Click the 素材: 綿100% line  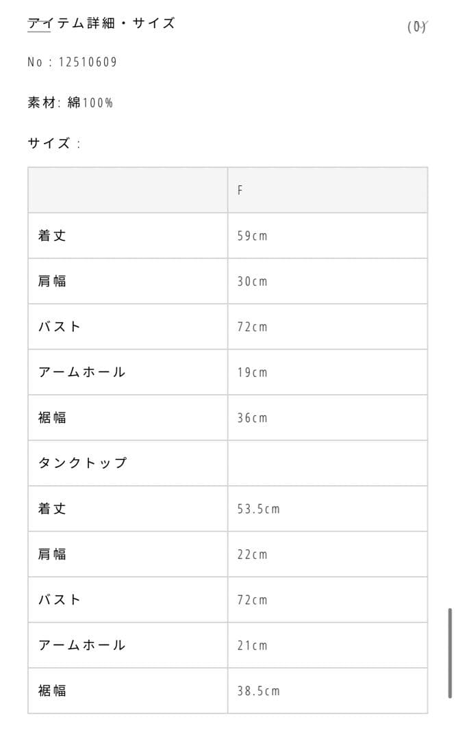click(x=71, y=103)
